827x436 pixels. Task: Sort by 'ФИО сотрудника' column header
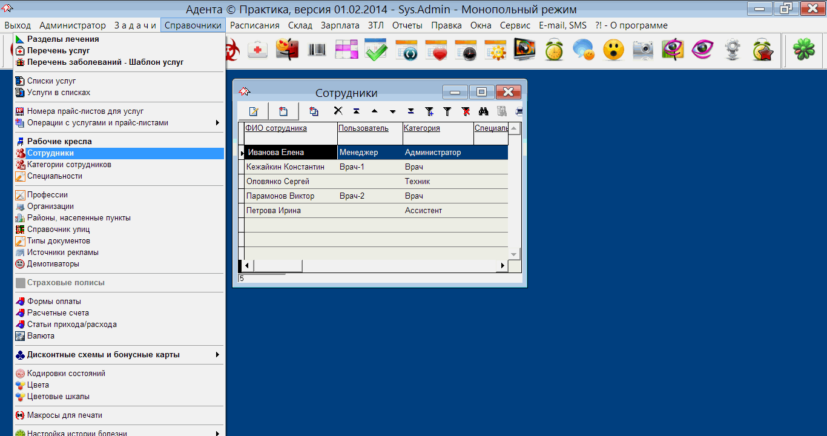point(276,128)
